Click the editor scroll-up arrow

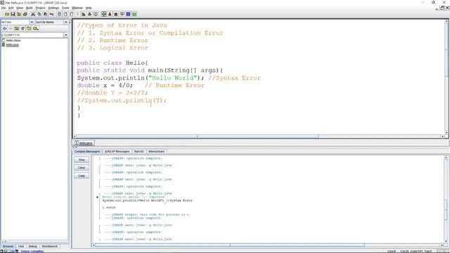[446, 22]
